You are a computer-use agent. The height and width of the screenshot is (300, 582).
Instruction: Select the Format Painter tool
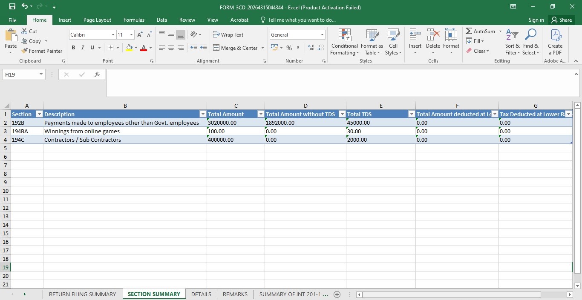pos(42,51)
